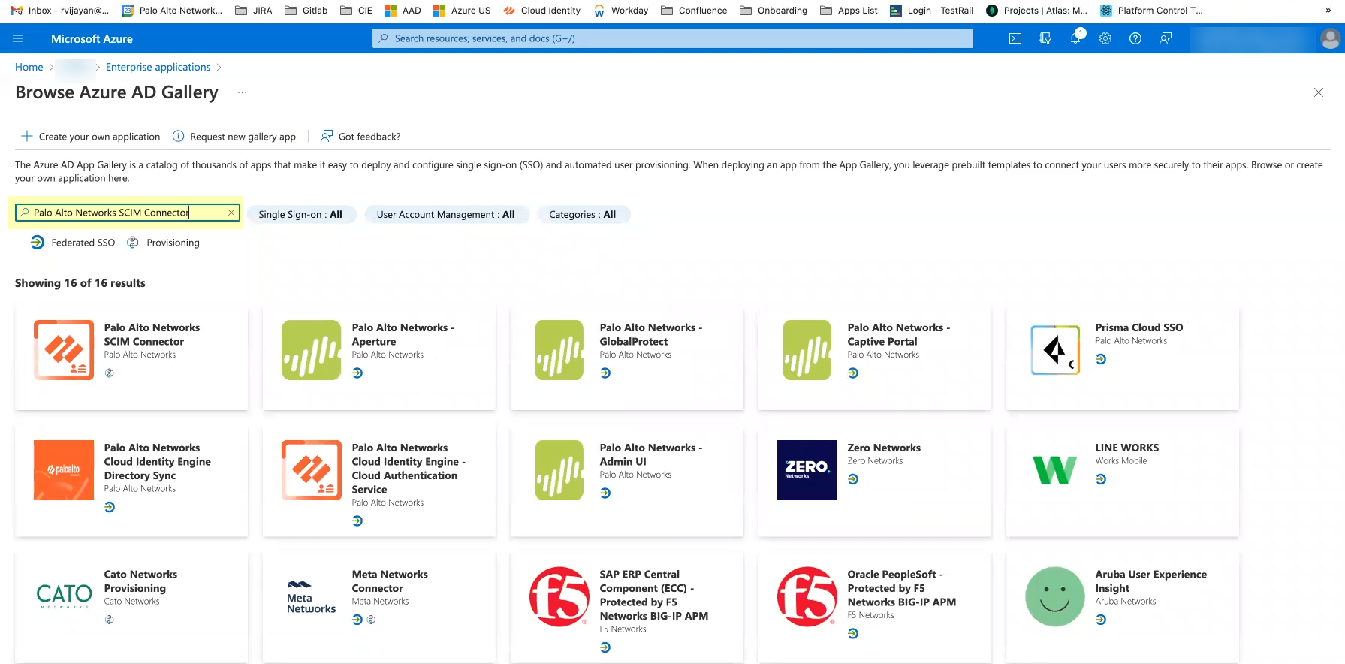The image size is (1345, 664).
Task: Open the Directories and subscriptions filter icon
Action: (x=1045, y=38)
